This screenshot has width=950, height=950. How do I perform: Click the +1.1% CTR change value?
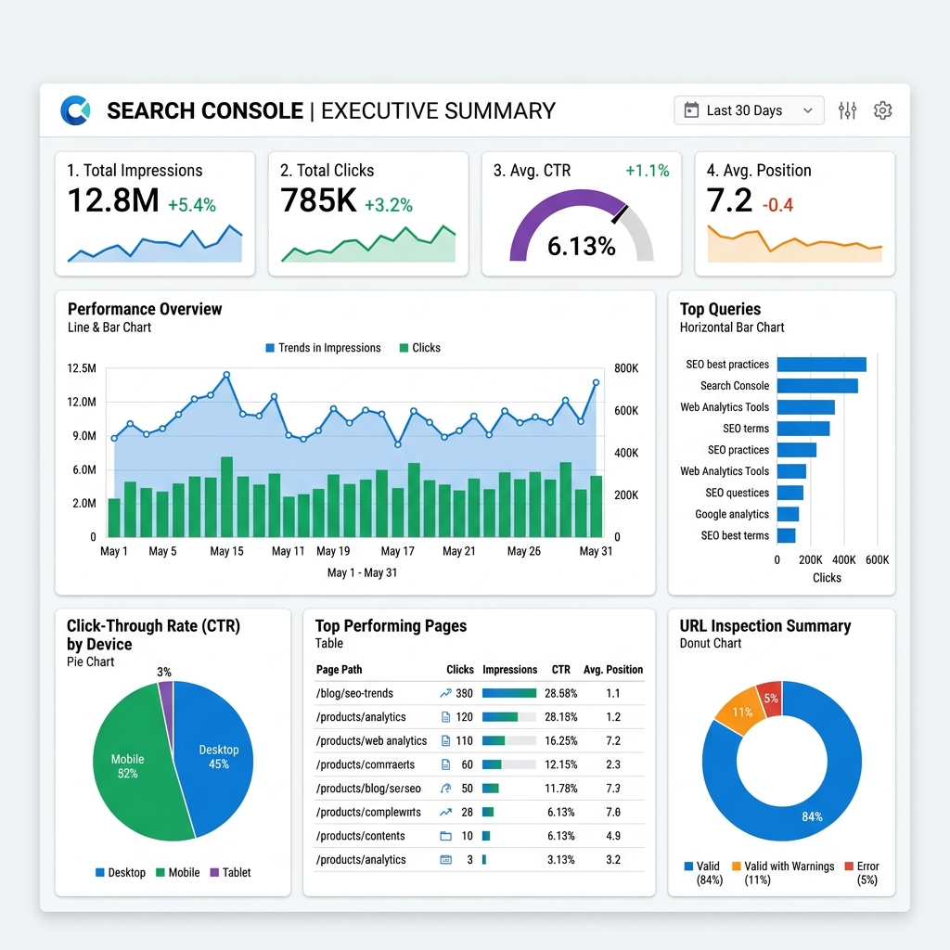[x=647, y=171]
